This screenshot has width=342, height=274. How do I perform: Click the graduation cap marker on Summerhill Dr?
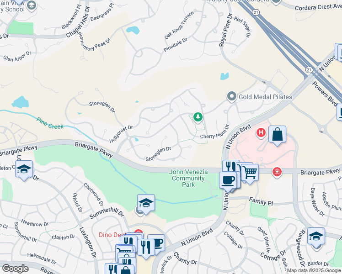click(x=146, y=204)
